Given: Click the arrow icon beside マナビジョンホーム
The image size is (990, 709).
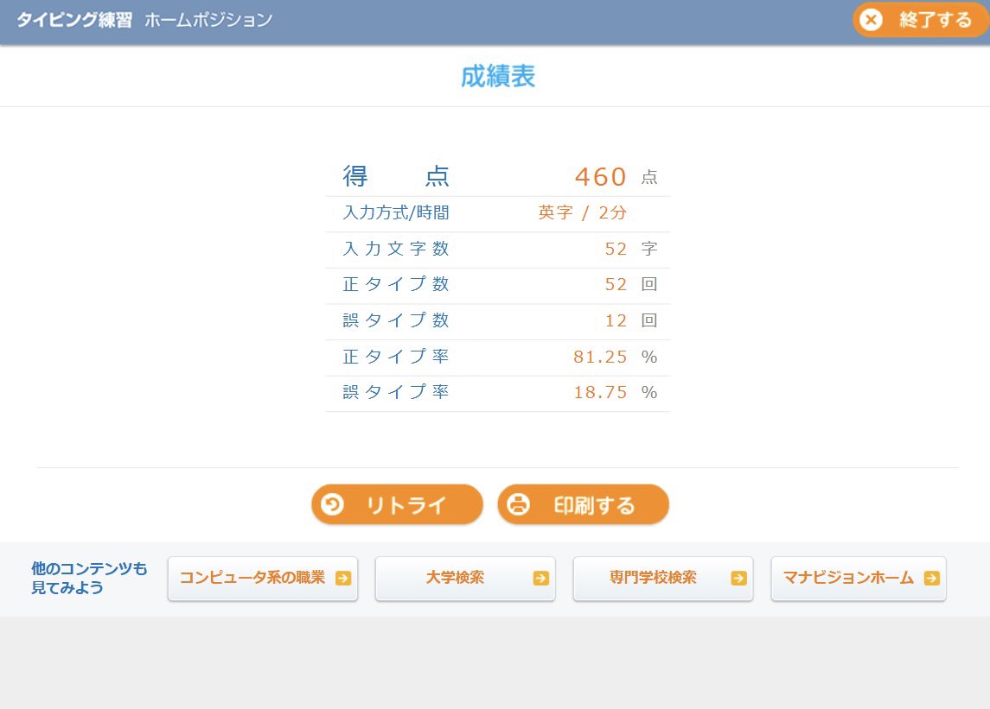Looking at the screenshot, I should (932, 579).
